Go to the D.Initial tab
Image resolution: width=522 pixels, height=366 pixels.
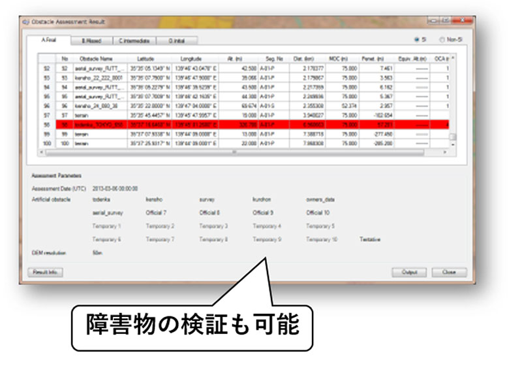point(176,40)
